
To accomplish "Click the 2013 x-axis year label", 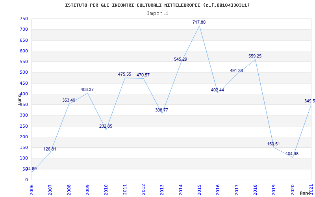I will point(162,190).
